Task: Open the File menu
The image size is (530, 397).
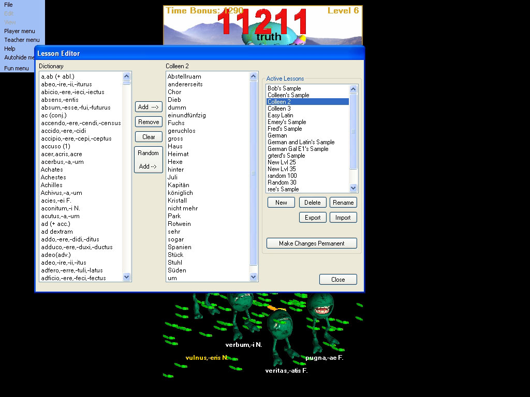Action: click(x=9, y=5)
